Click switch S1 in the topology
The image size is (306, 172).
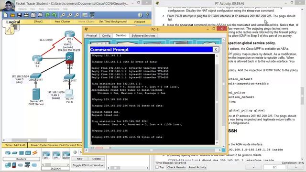pos(36,75)
